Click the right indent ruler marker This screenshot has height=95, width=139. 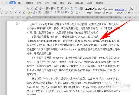[120, 18]
